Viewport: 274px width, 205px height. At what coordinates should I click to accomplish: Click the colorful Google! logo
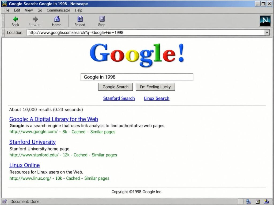click(137, 55)
